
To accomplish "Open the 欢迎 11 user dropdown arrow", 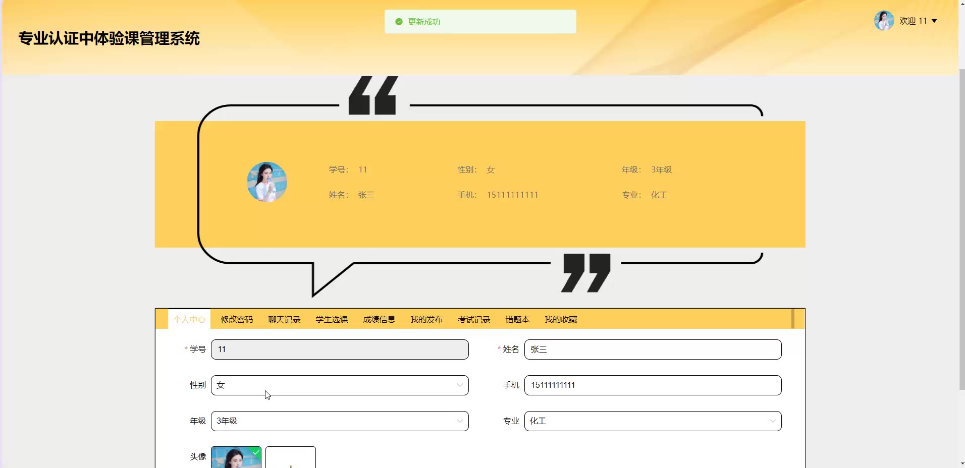I will pos(934,21).
